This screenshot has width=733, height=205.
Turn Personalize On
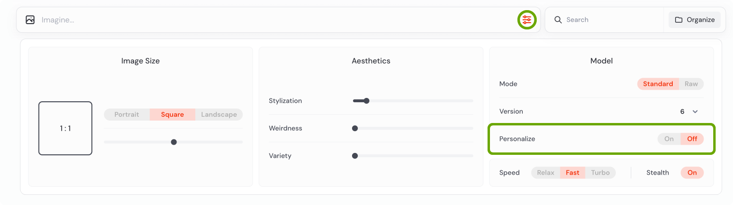coord(669,139)
